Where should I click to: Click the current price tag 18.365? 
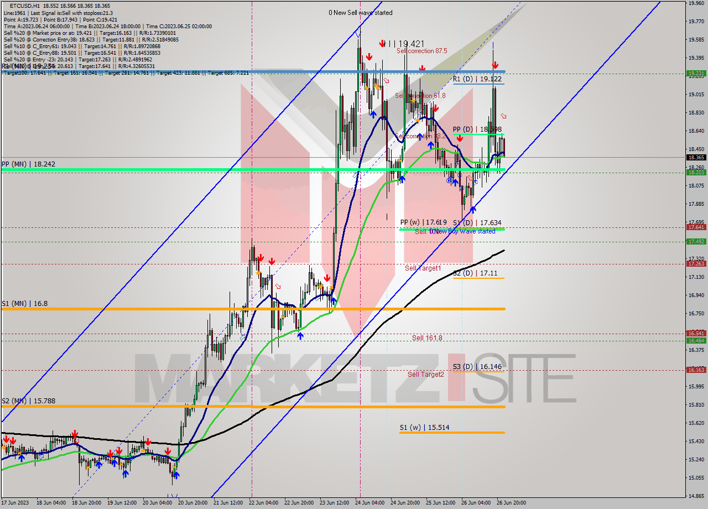tap(696, 158)
